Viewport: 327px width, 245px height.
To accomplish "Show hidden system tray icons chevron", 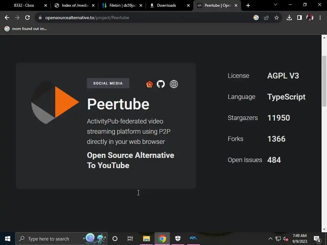I will point(270,239).
